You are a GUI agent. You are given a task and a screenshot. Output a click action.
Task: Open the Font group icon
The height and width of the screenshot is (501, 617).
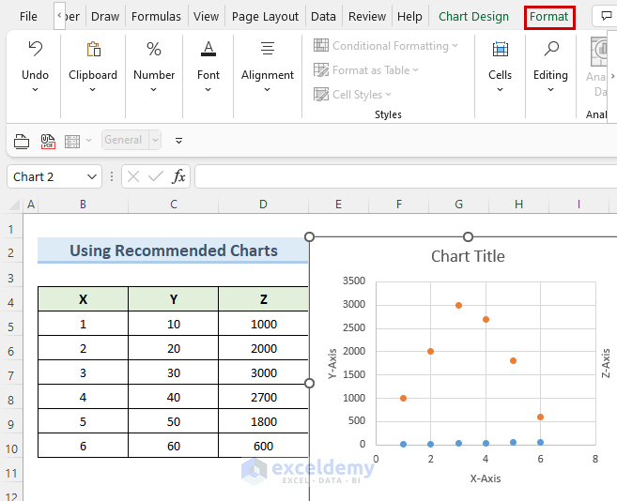coord(208,49)
